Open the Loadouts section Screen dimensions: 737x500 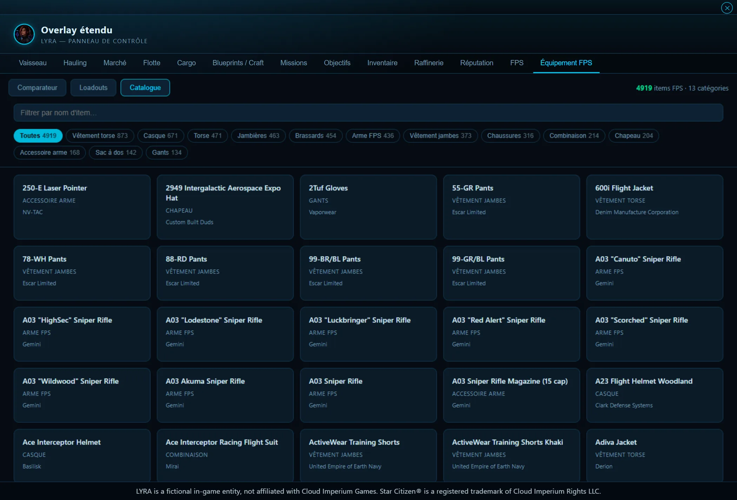(93, 88)
